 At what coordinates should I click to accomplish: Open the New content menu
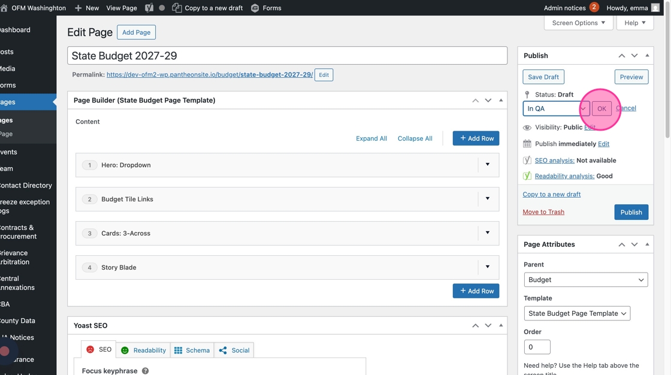pos(87,8)
